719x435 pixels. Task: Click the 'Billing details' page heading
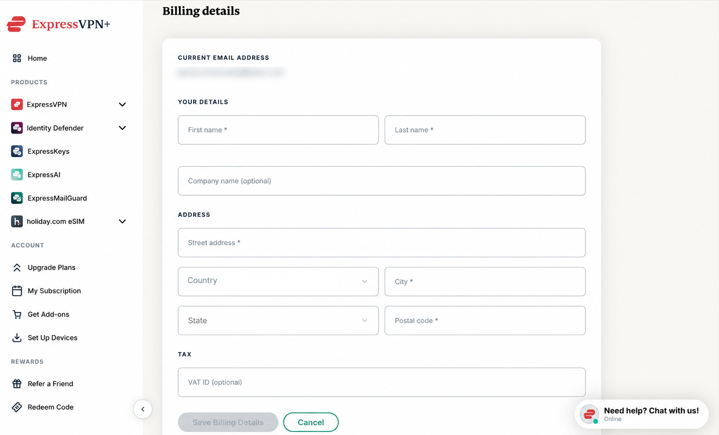pos(201,11)
